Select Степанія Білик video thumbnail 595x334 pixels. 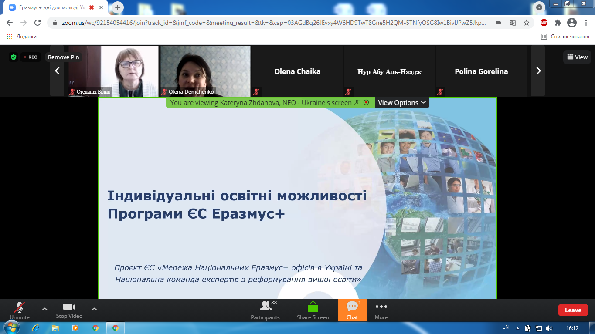(x=113, y=71)
